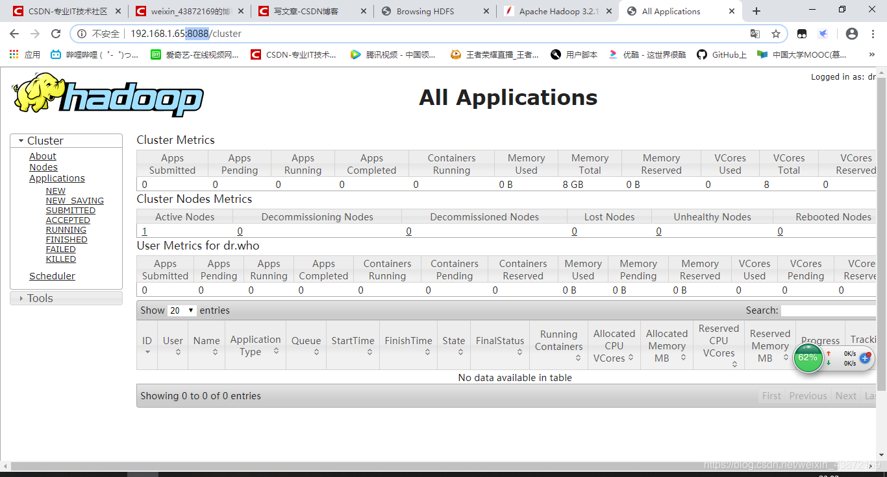Click the Previous pagination button

click(808, 396)
